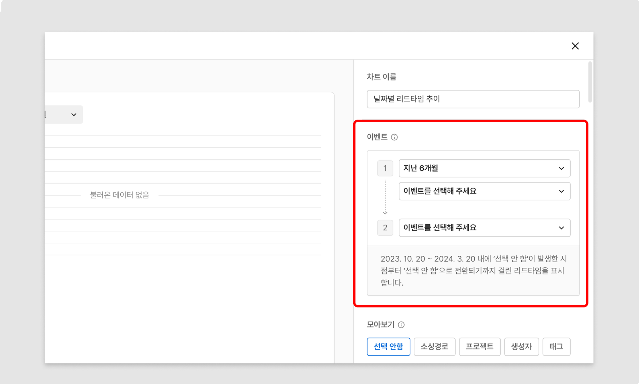Select the 선택 안함 grouping option
639x384 pixels.
(x=388, y=346)
